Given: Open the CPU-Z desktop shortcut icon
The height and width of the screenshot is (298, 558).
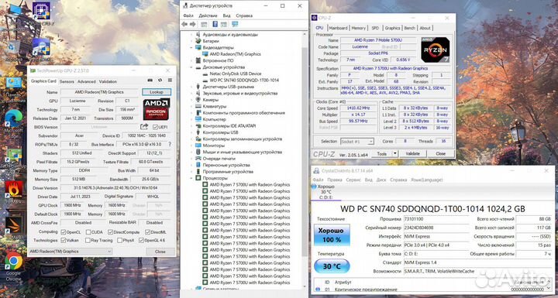Looking at the screenshot, I should 41,11.
